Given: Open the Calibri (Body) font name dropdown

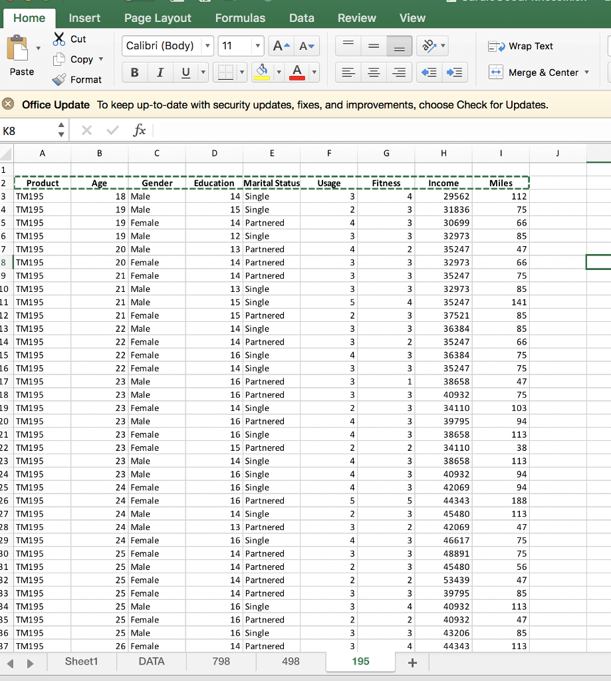Looking at the screenshot, I should pos(207,46).
